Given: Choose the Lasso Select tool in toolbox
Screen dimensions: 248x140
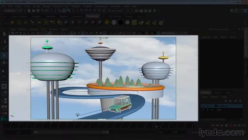Looking at the screenshot, I should tap(4, 41).
